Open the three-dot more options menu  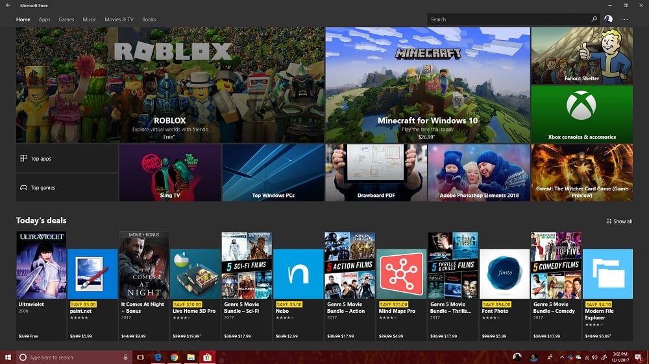(x=624, y=19)
